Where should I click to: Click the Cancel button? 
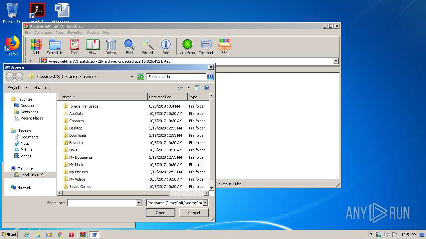click(194, 213)
